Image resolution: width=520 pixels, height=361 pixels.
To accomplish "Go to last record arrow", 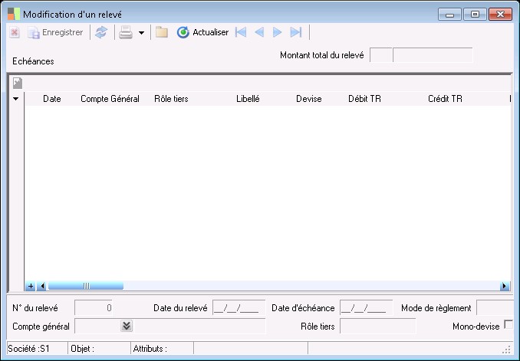I will (296, 32).
